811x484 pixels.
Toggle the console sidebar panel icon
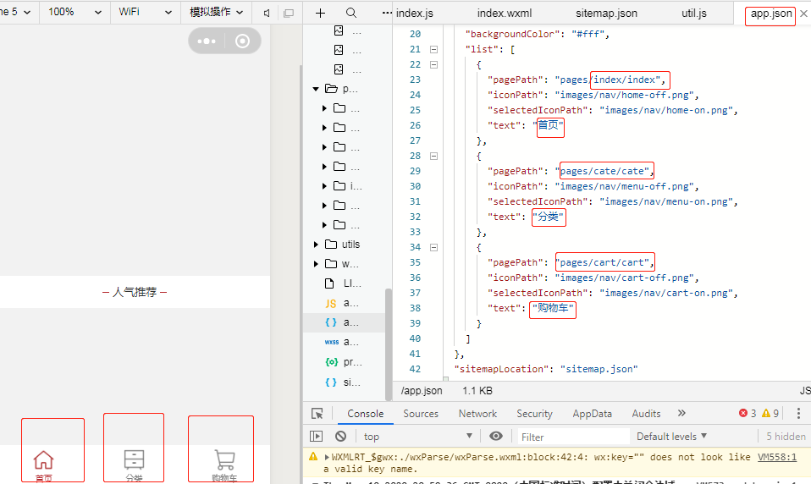click(316, 437)
